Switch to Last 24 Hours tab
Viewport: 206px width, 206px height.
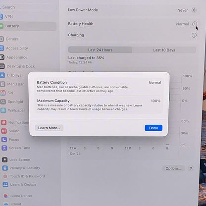pyautogui.click(x=100, y=50)
